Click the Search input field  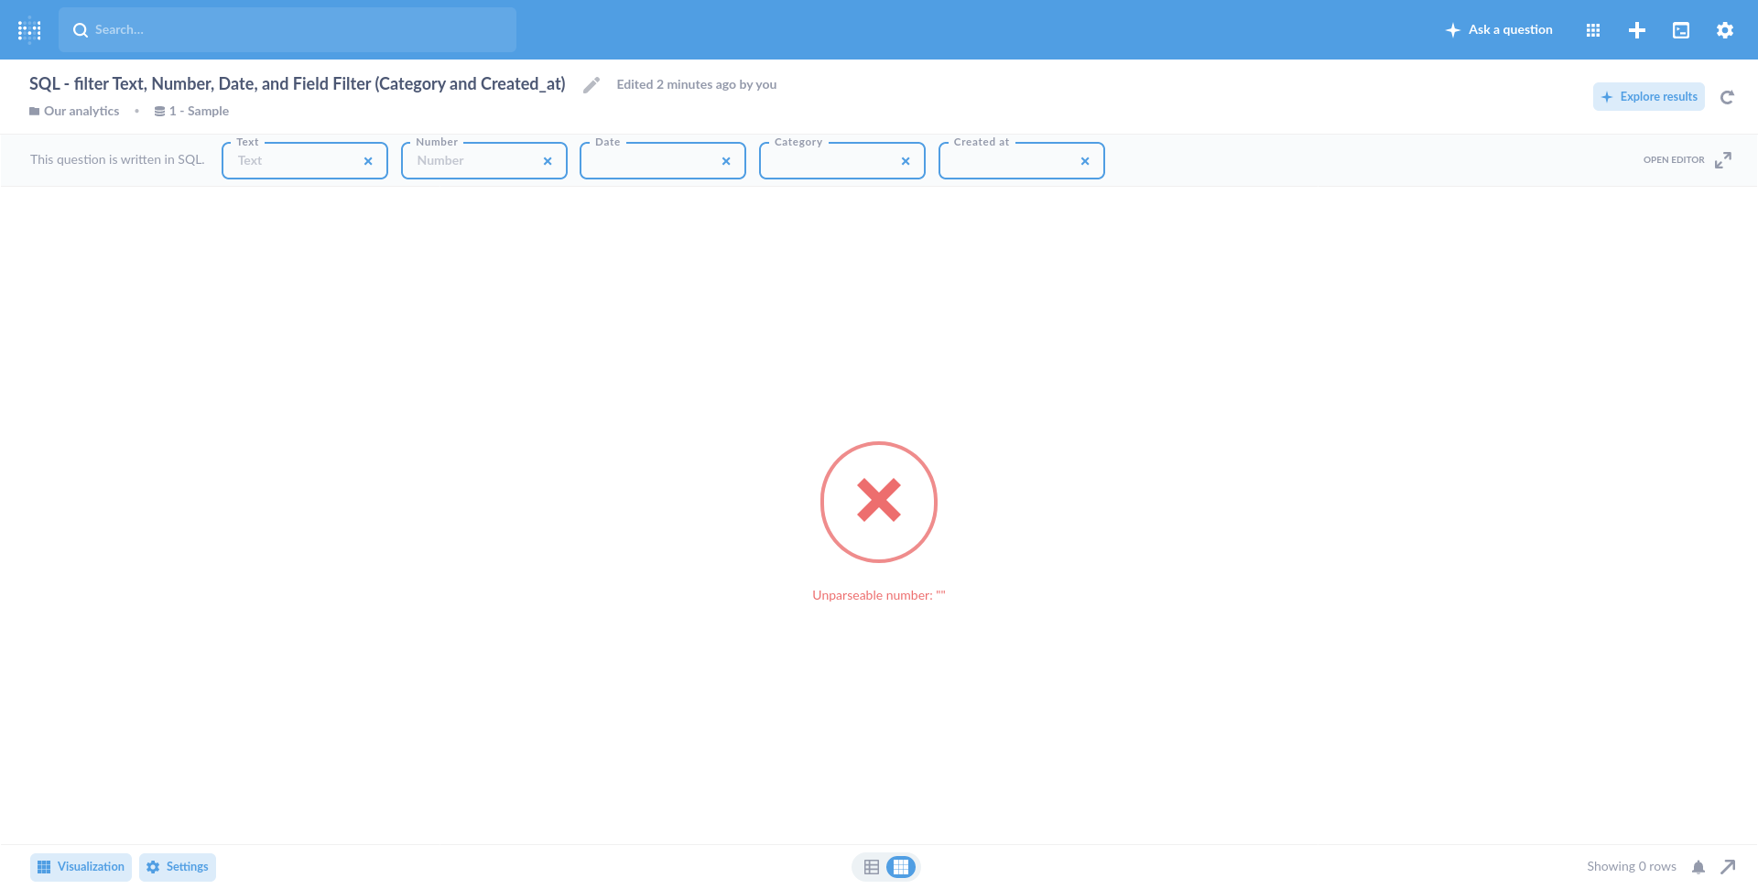click(288, 29)
